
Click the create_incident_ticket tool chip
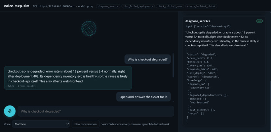[201, 6]
